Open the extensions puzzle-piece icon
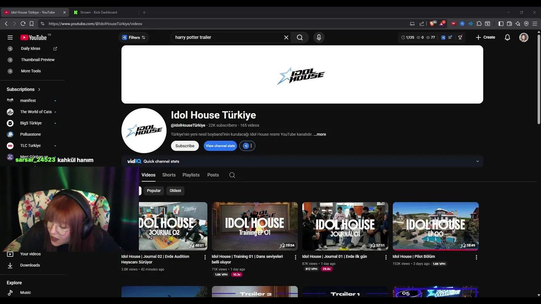541x304 pixels. (479, 24)
